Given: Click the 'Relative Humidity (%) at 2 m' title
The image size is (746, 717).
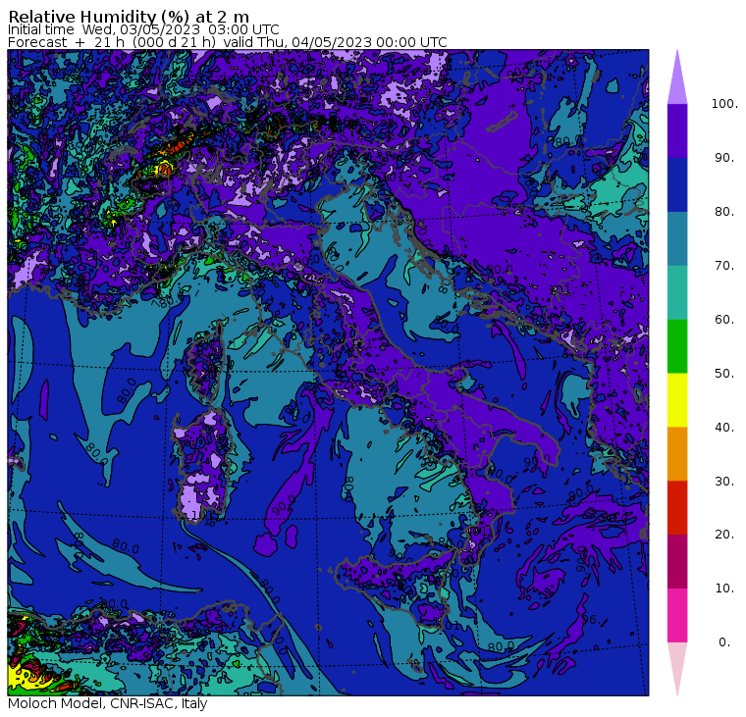Looking at the screenshot, I should point(129,16).
